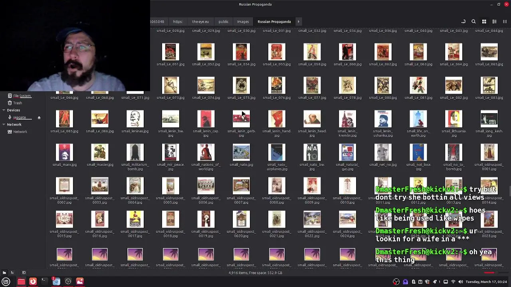
Task: Open Terminal from the taskbar
Action: tap(44, 281)
